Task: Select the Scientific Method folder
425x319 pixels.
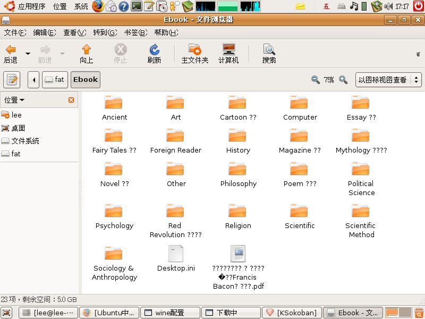Action: click(361, 221)
